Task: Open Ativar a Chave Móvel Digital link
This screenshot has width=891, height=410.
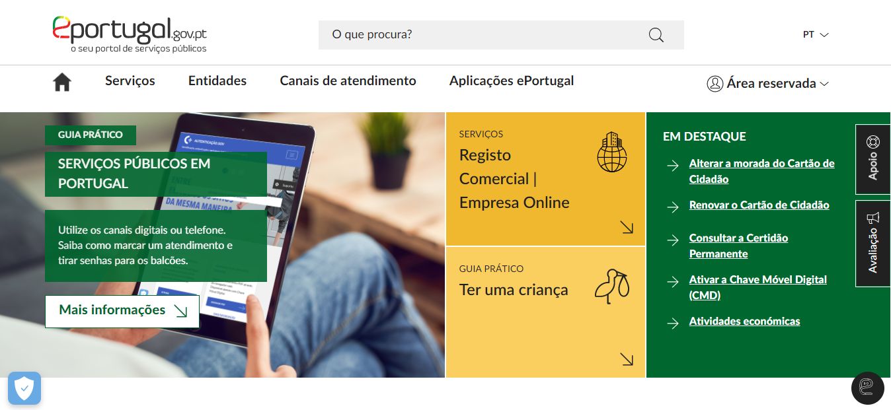Action: click(757, 287)
